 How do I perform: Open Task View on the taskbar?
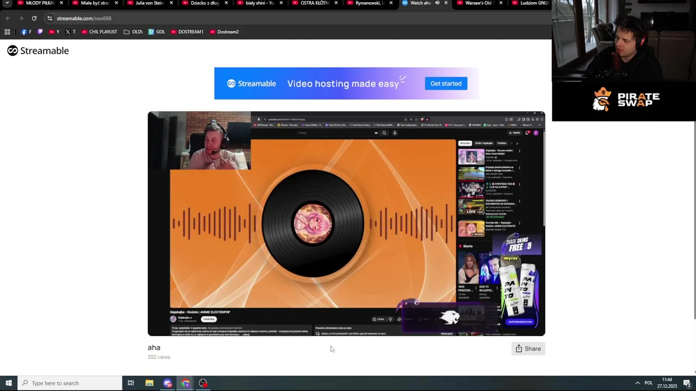coord(130,383)
